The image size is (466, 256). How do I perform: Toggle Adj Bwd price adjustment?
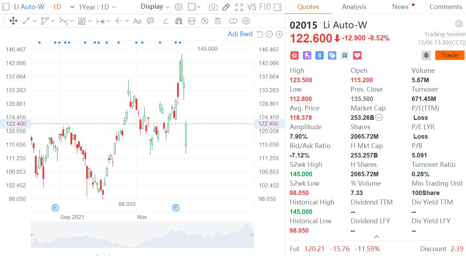pos(240,34)
